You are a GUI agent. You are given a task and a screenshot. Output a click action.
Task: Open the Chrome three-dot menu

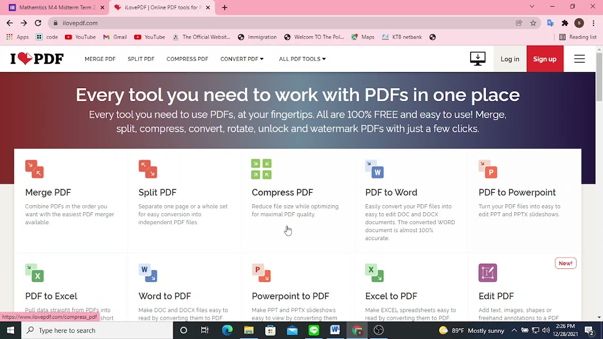(x=593, y=23)
